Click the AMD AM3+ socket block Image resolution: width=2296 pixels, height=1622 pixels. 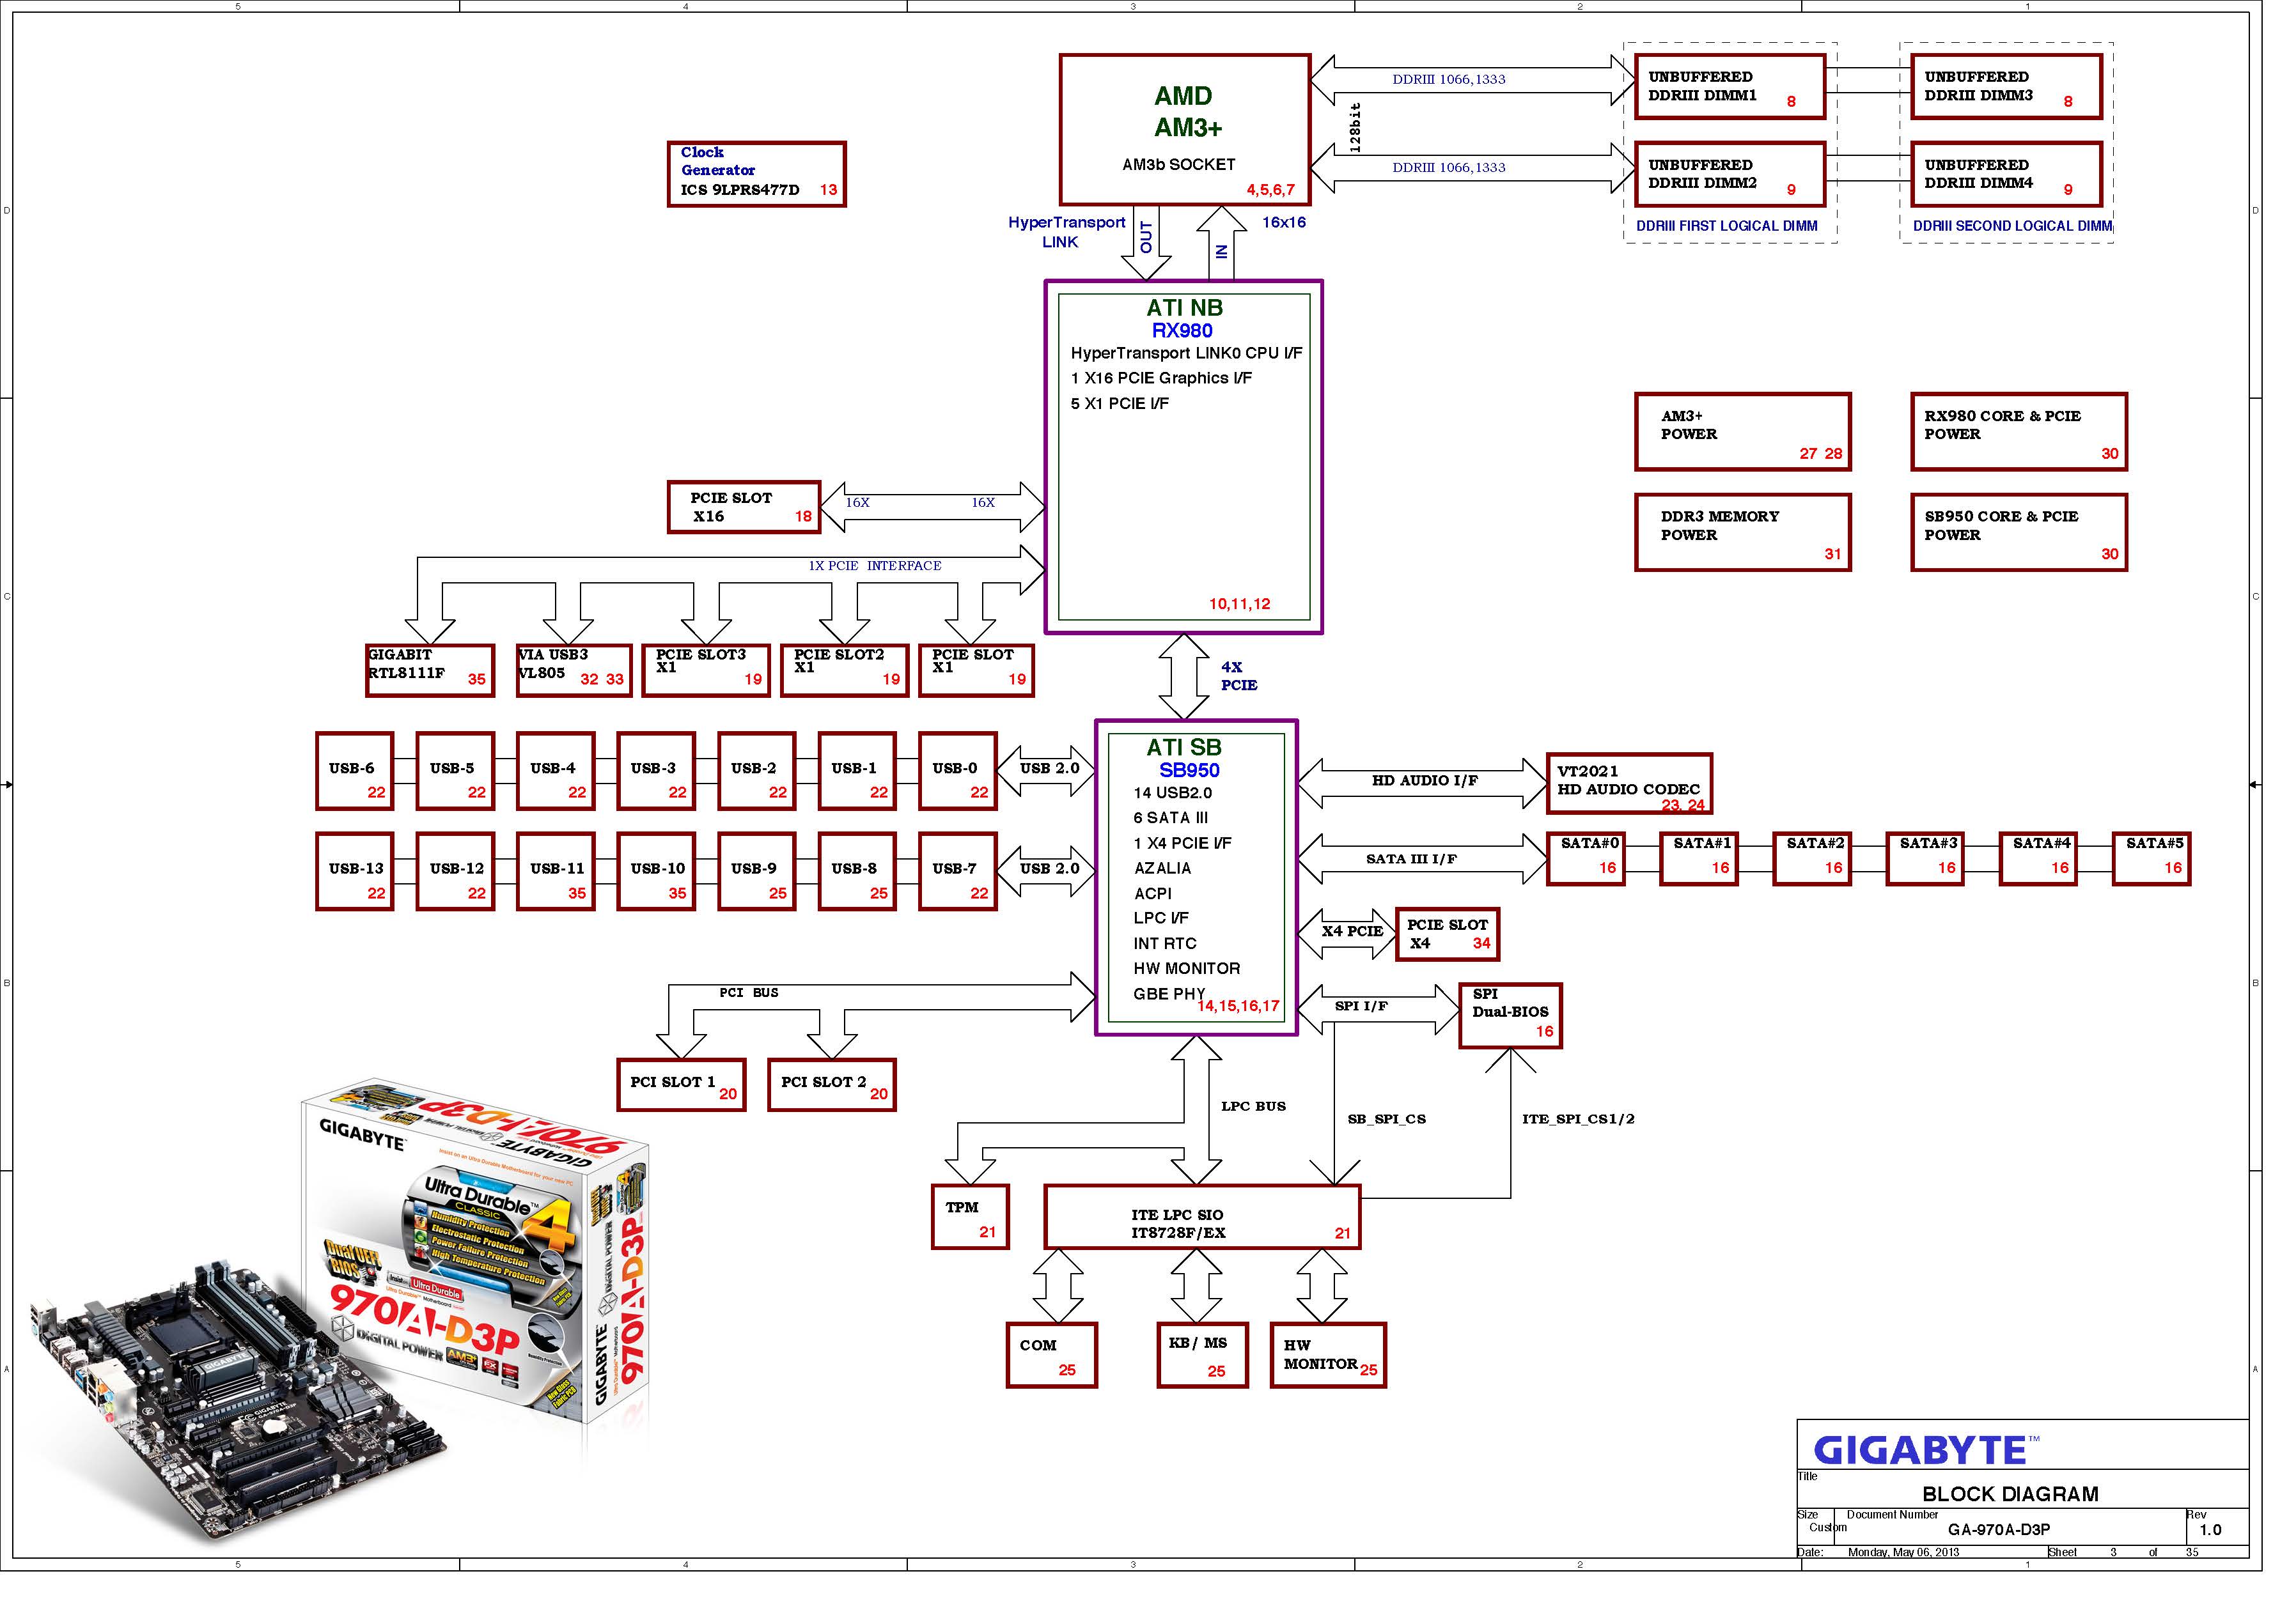1184,130
